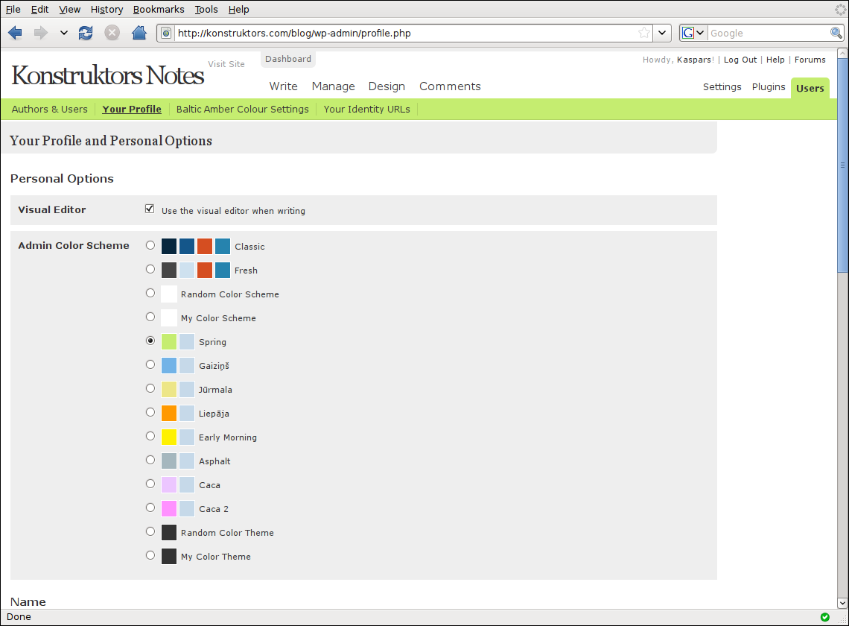Open the Bookmarks menu
The image size is (849, 626).
click(159, 9)
